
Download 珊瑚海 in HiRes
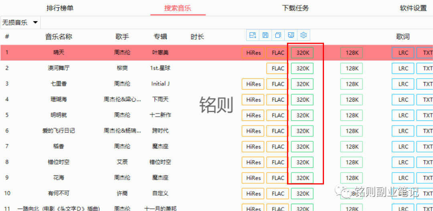(x=253, y=100)
